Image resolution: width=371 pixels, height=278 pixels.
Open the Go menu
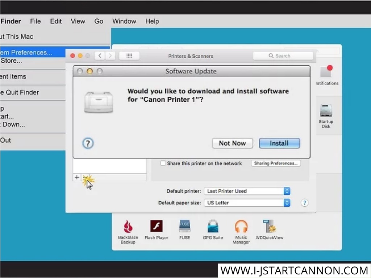99,21
